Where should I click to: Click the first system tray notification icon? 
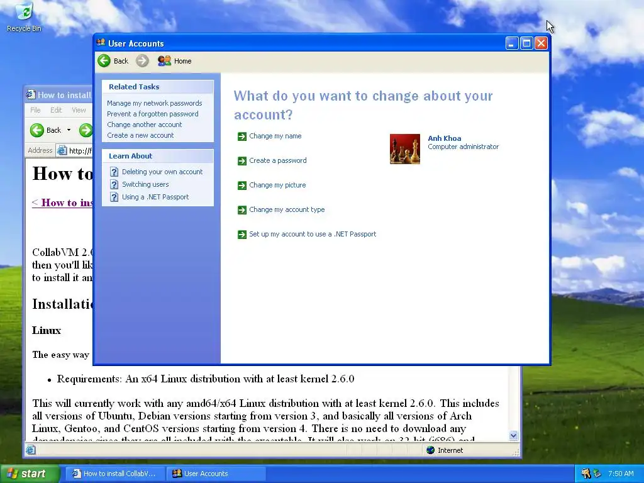click(x=586, y=474)
